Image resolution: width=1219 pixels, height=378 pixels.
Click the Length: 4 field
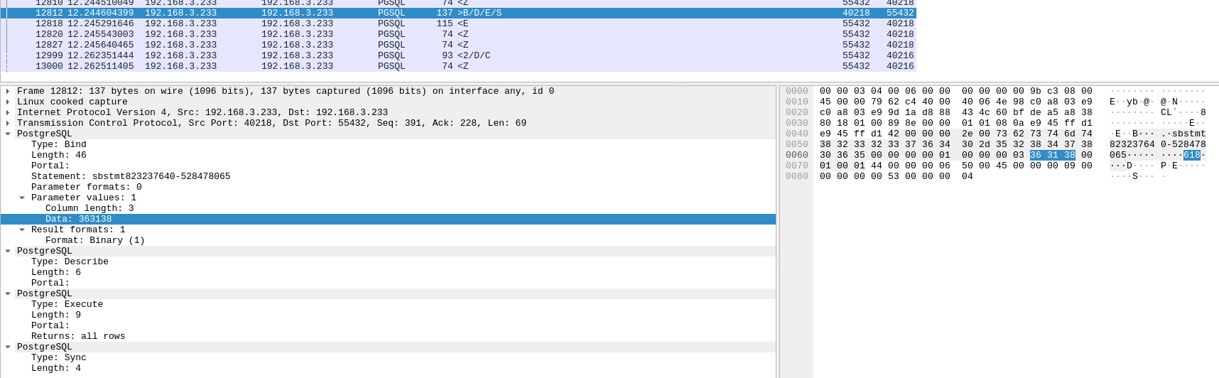(x=56, y=368)
